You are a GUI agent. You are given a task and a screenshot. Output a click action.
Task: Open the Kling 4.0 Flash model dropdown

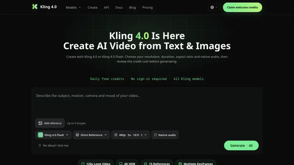coord(53,135)
